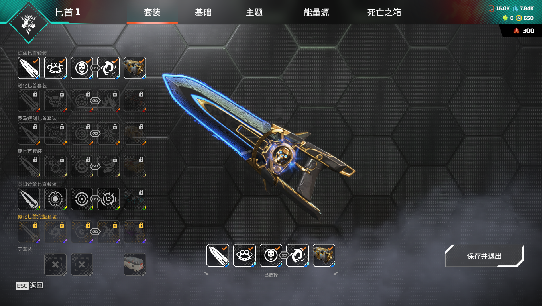Select the 金银合金匕首 blade icon
The image size is (542, 306).
click(29, 199)
